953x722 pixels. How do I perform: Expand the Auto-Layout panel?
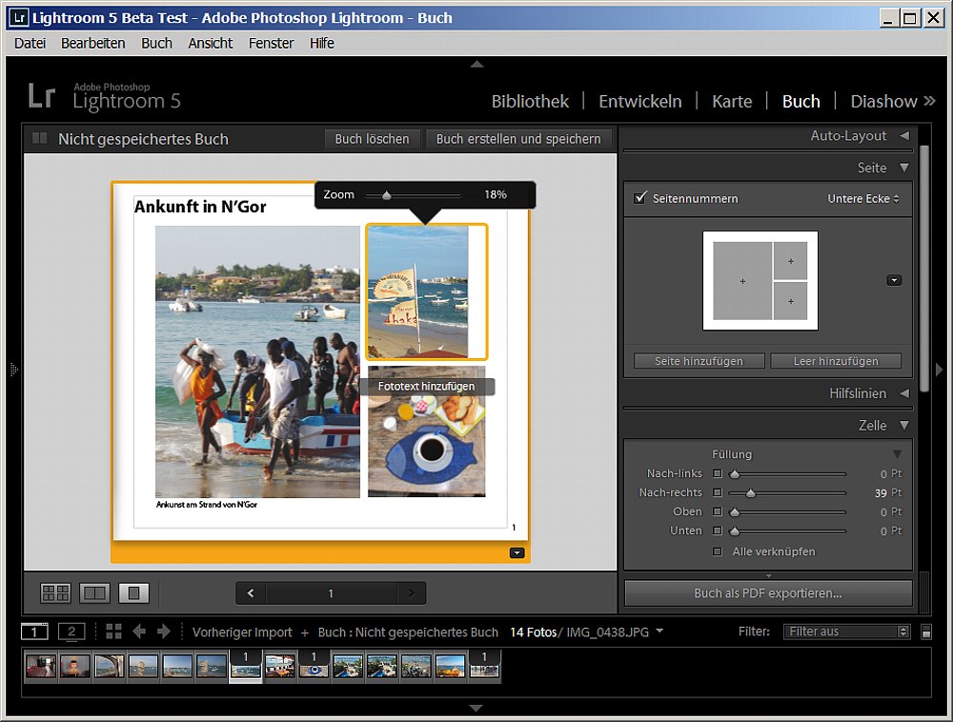[904, 136]
